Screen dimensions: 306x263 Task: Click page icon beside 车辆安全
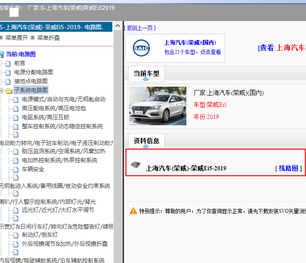16,169
